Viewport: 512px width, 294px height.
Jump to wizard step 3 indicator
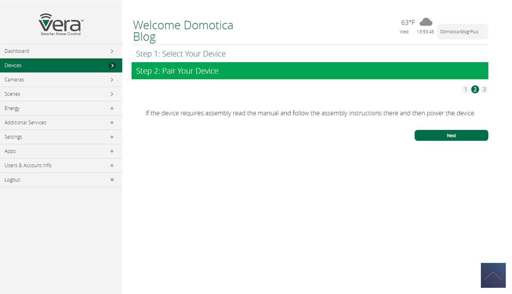coord(484,89)
